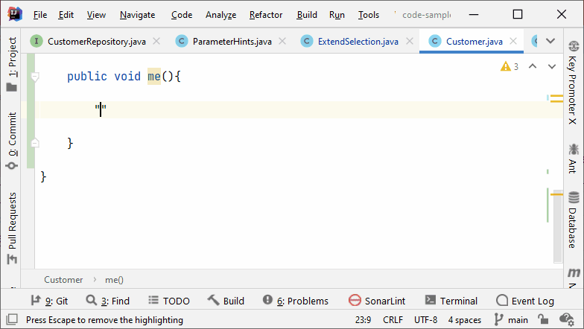Open the Build tool window
This screenshot has height=329, width=584.
[226, 301]
